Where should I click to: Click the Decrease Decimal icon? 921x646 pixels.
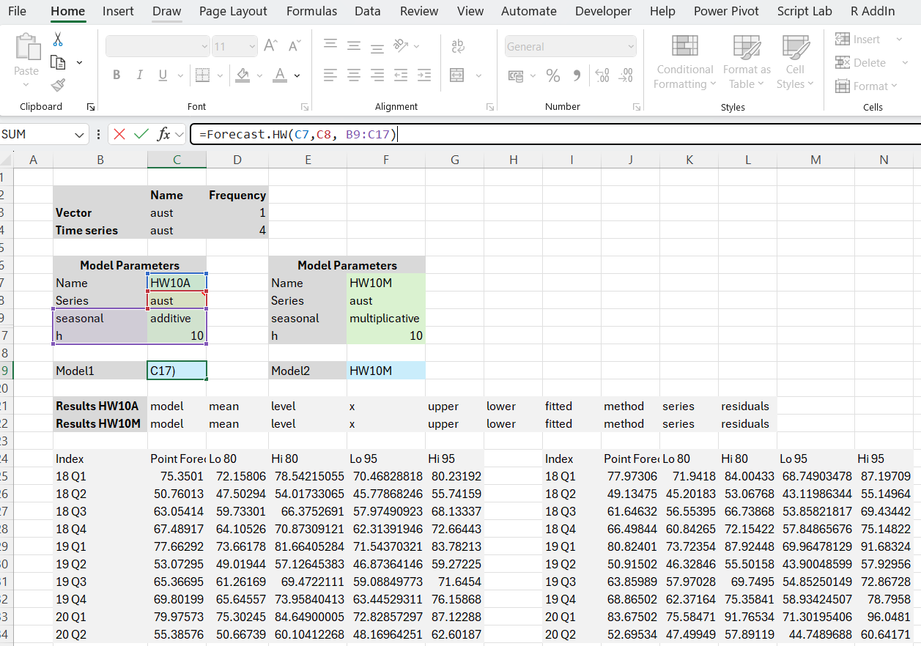pos(626,75)
